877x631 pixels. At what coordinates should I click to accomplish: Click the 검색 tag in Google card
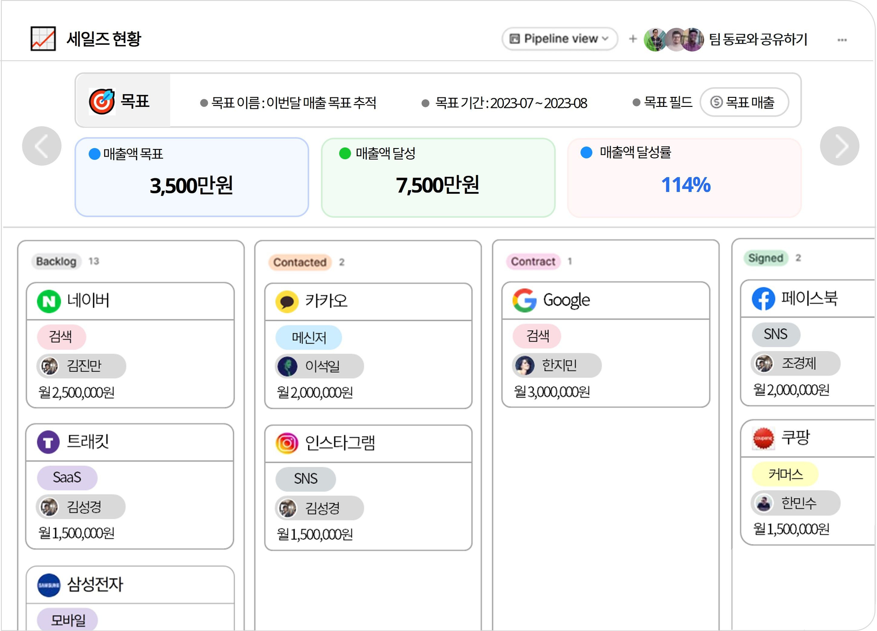click(537, 336)
